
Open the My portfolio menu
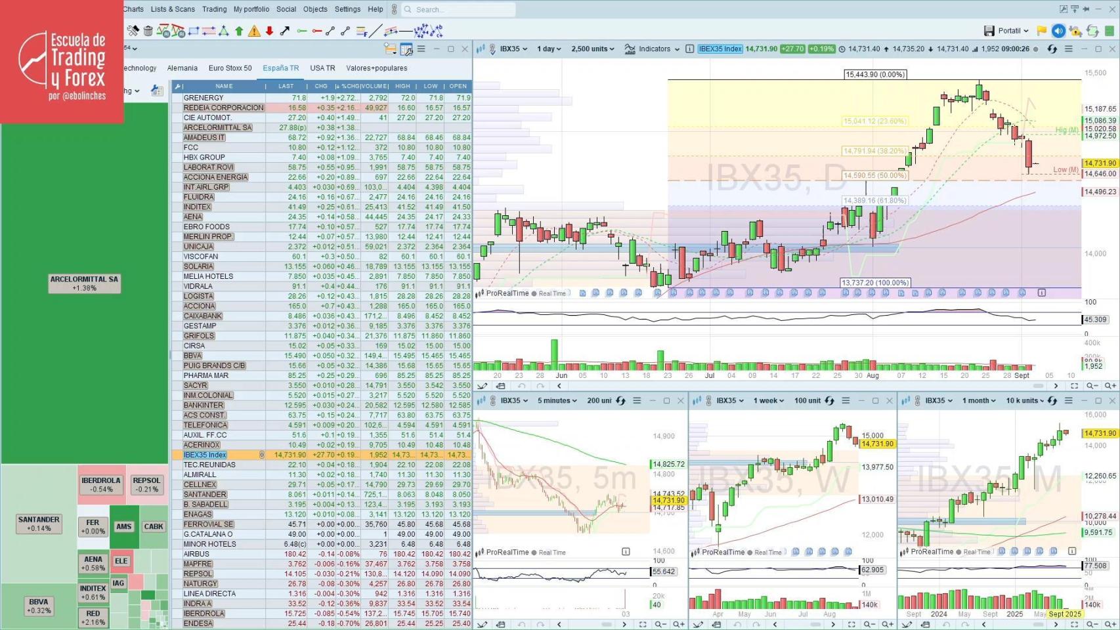pos(251,9)
